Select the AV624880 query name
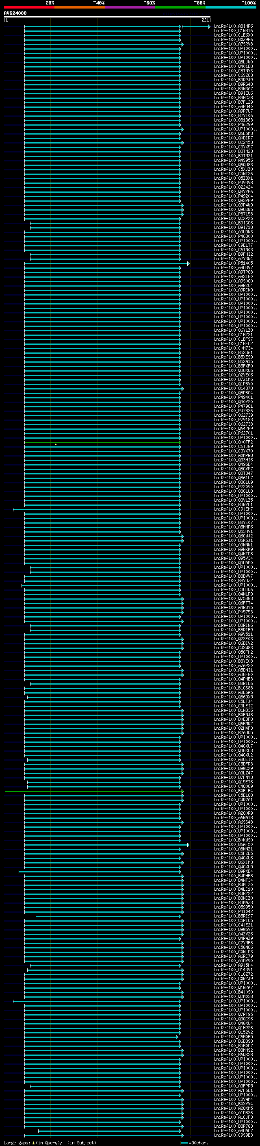The height and width of the screenshot is (1146, 260). pos(15,13)
